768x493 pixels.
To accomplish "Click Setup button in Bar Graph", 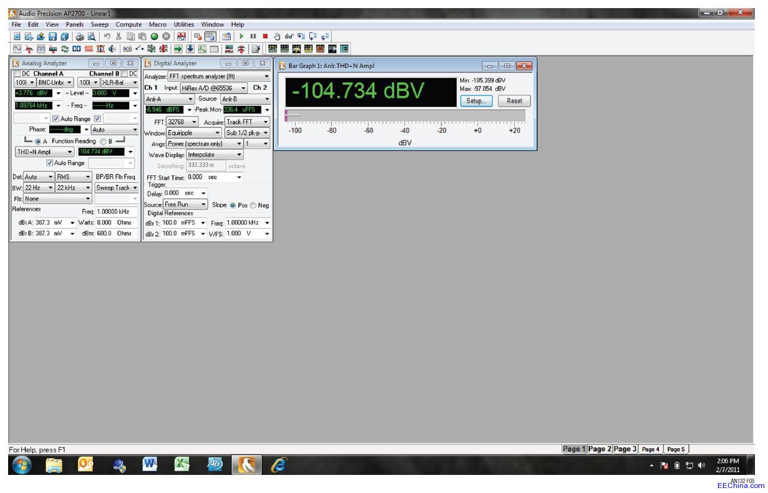I will pos(475,101).
